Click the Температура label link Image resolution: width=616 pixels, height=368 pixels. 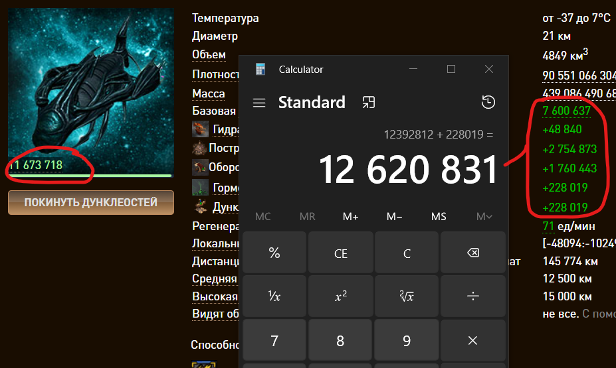tap(225, 18)
